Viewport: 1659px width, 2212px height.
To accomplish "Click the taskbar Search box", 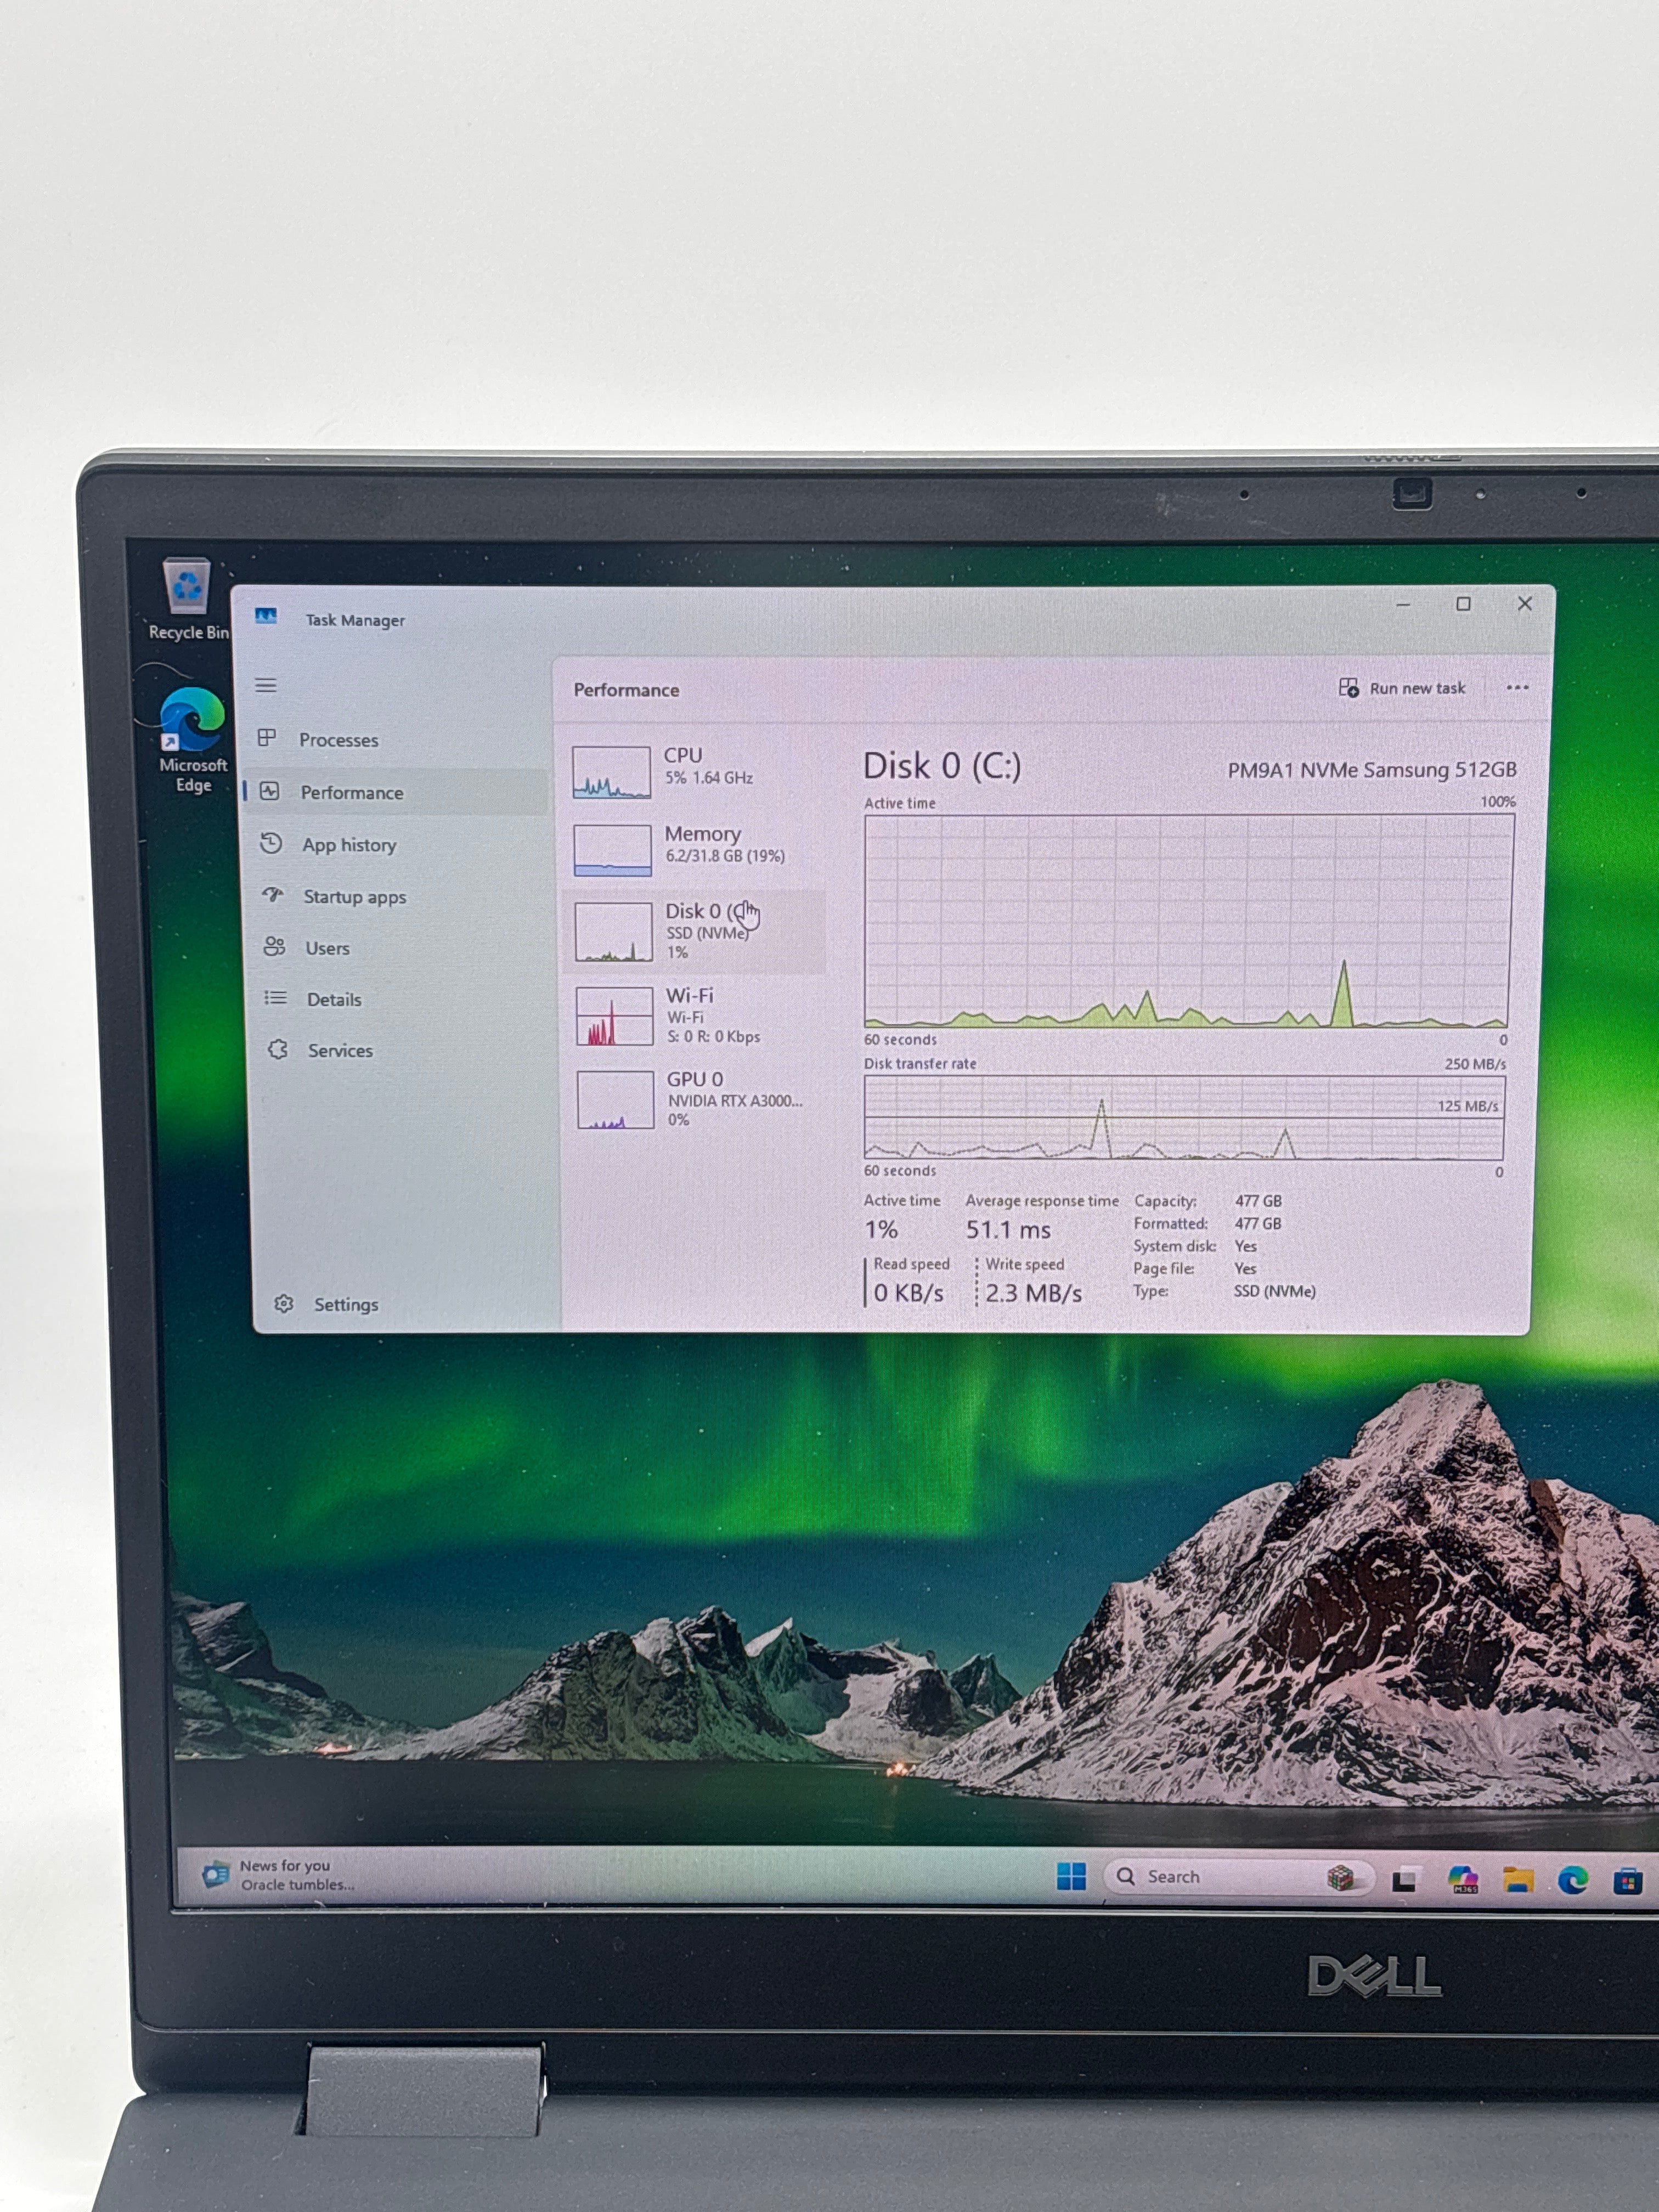I will [x=1238, y=1877].
